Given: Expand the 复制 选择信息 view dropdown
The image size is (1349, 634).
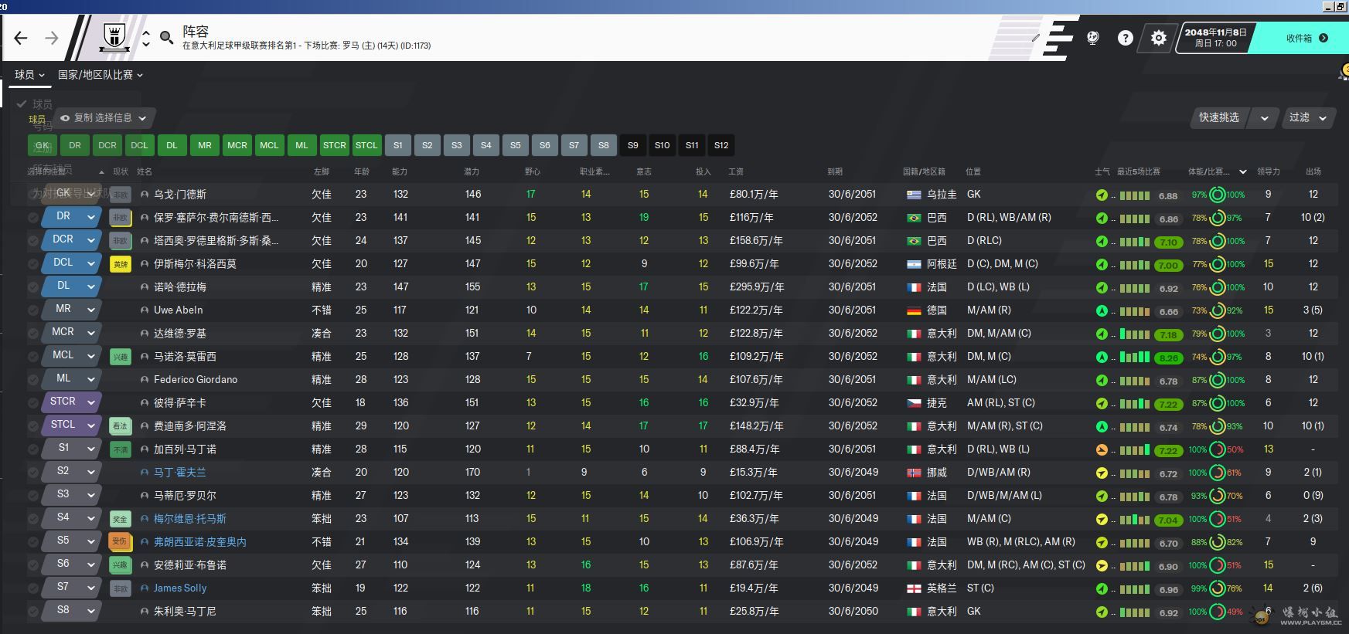Looking at the screenshot, I should tap(104, 118).
